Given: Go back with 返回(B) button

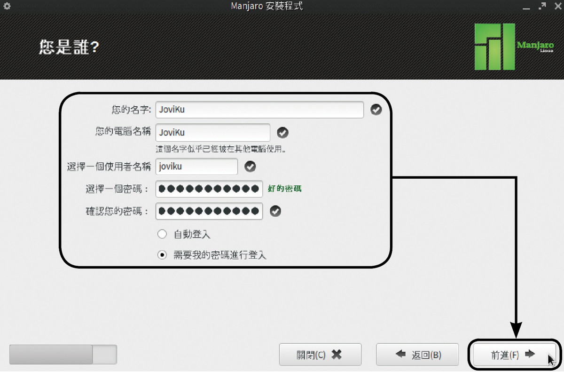Looking at the screenshot, I should 417,355.
